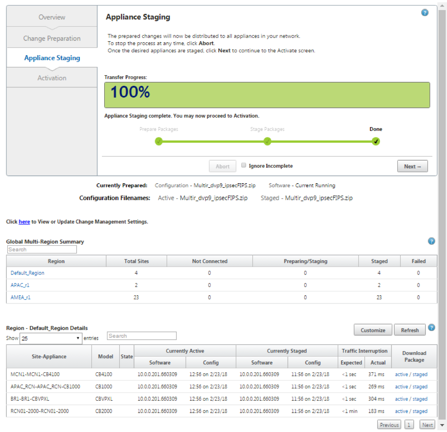Screen dimensions: 447x432
Task: Download the active package for MCN1-MCN1-CB4100
Action: tap(402, 375)
